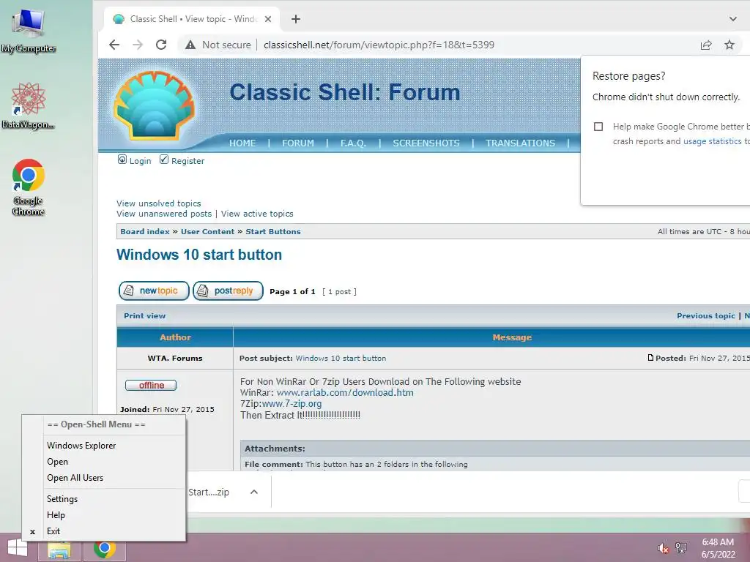
Task: Open the DataWagon desktop shortcut
Action: tap(29, 105)
